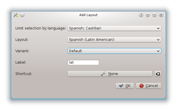
Task: Open the Layout dropdown showing Spanish (Latin American)
Action: (x=114, y=40)
